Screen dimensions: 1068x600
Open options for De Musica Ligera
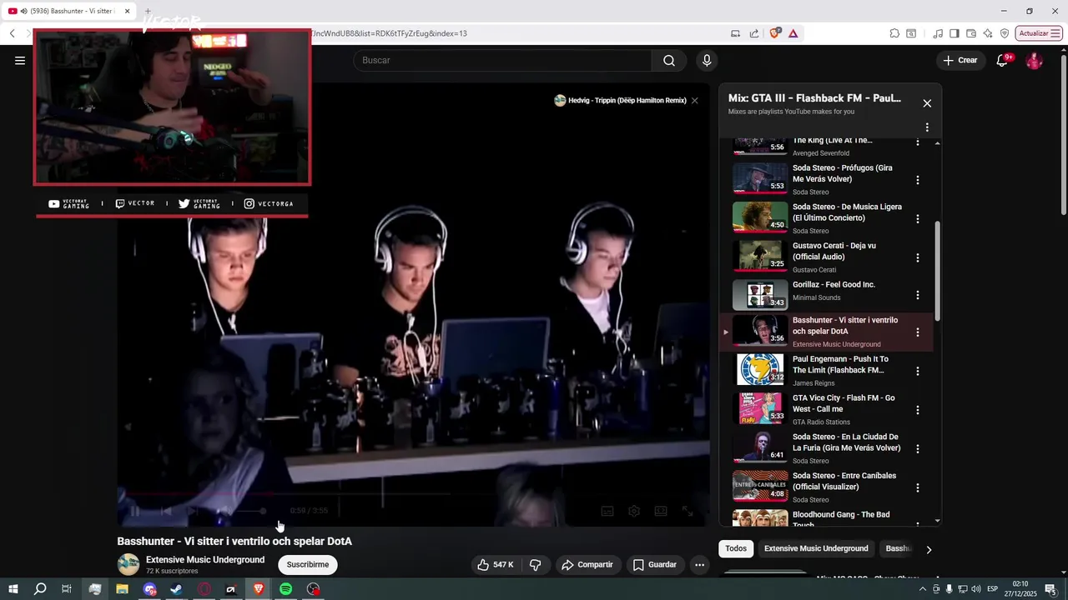[x=918, y=218]
